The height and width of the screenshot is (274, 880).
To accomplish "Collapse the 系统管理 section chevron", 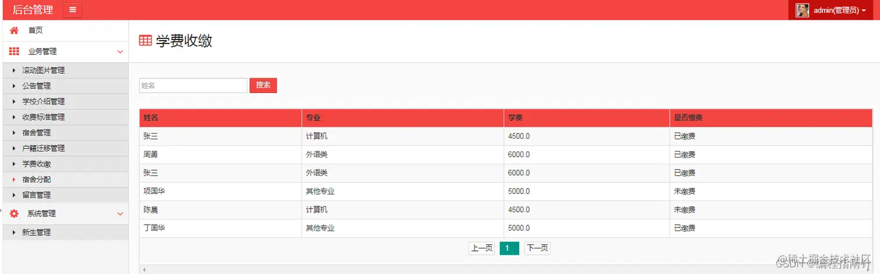I will coord(120,214).
